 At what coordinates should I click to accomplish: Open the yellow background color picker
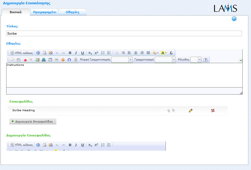tap(164, 53)
